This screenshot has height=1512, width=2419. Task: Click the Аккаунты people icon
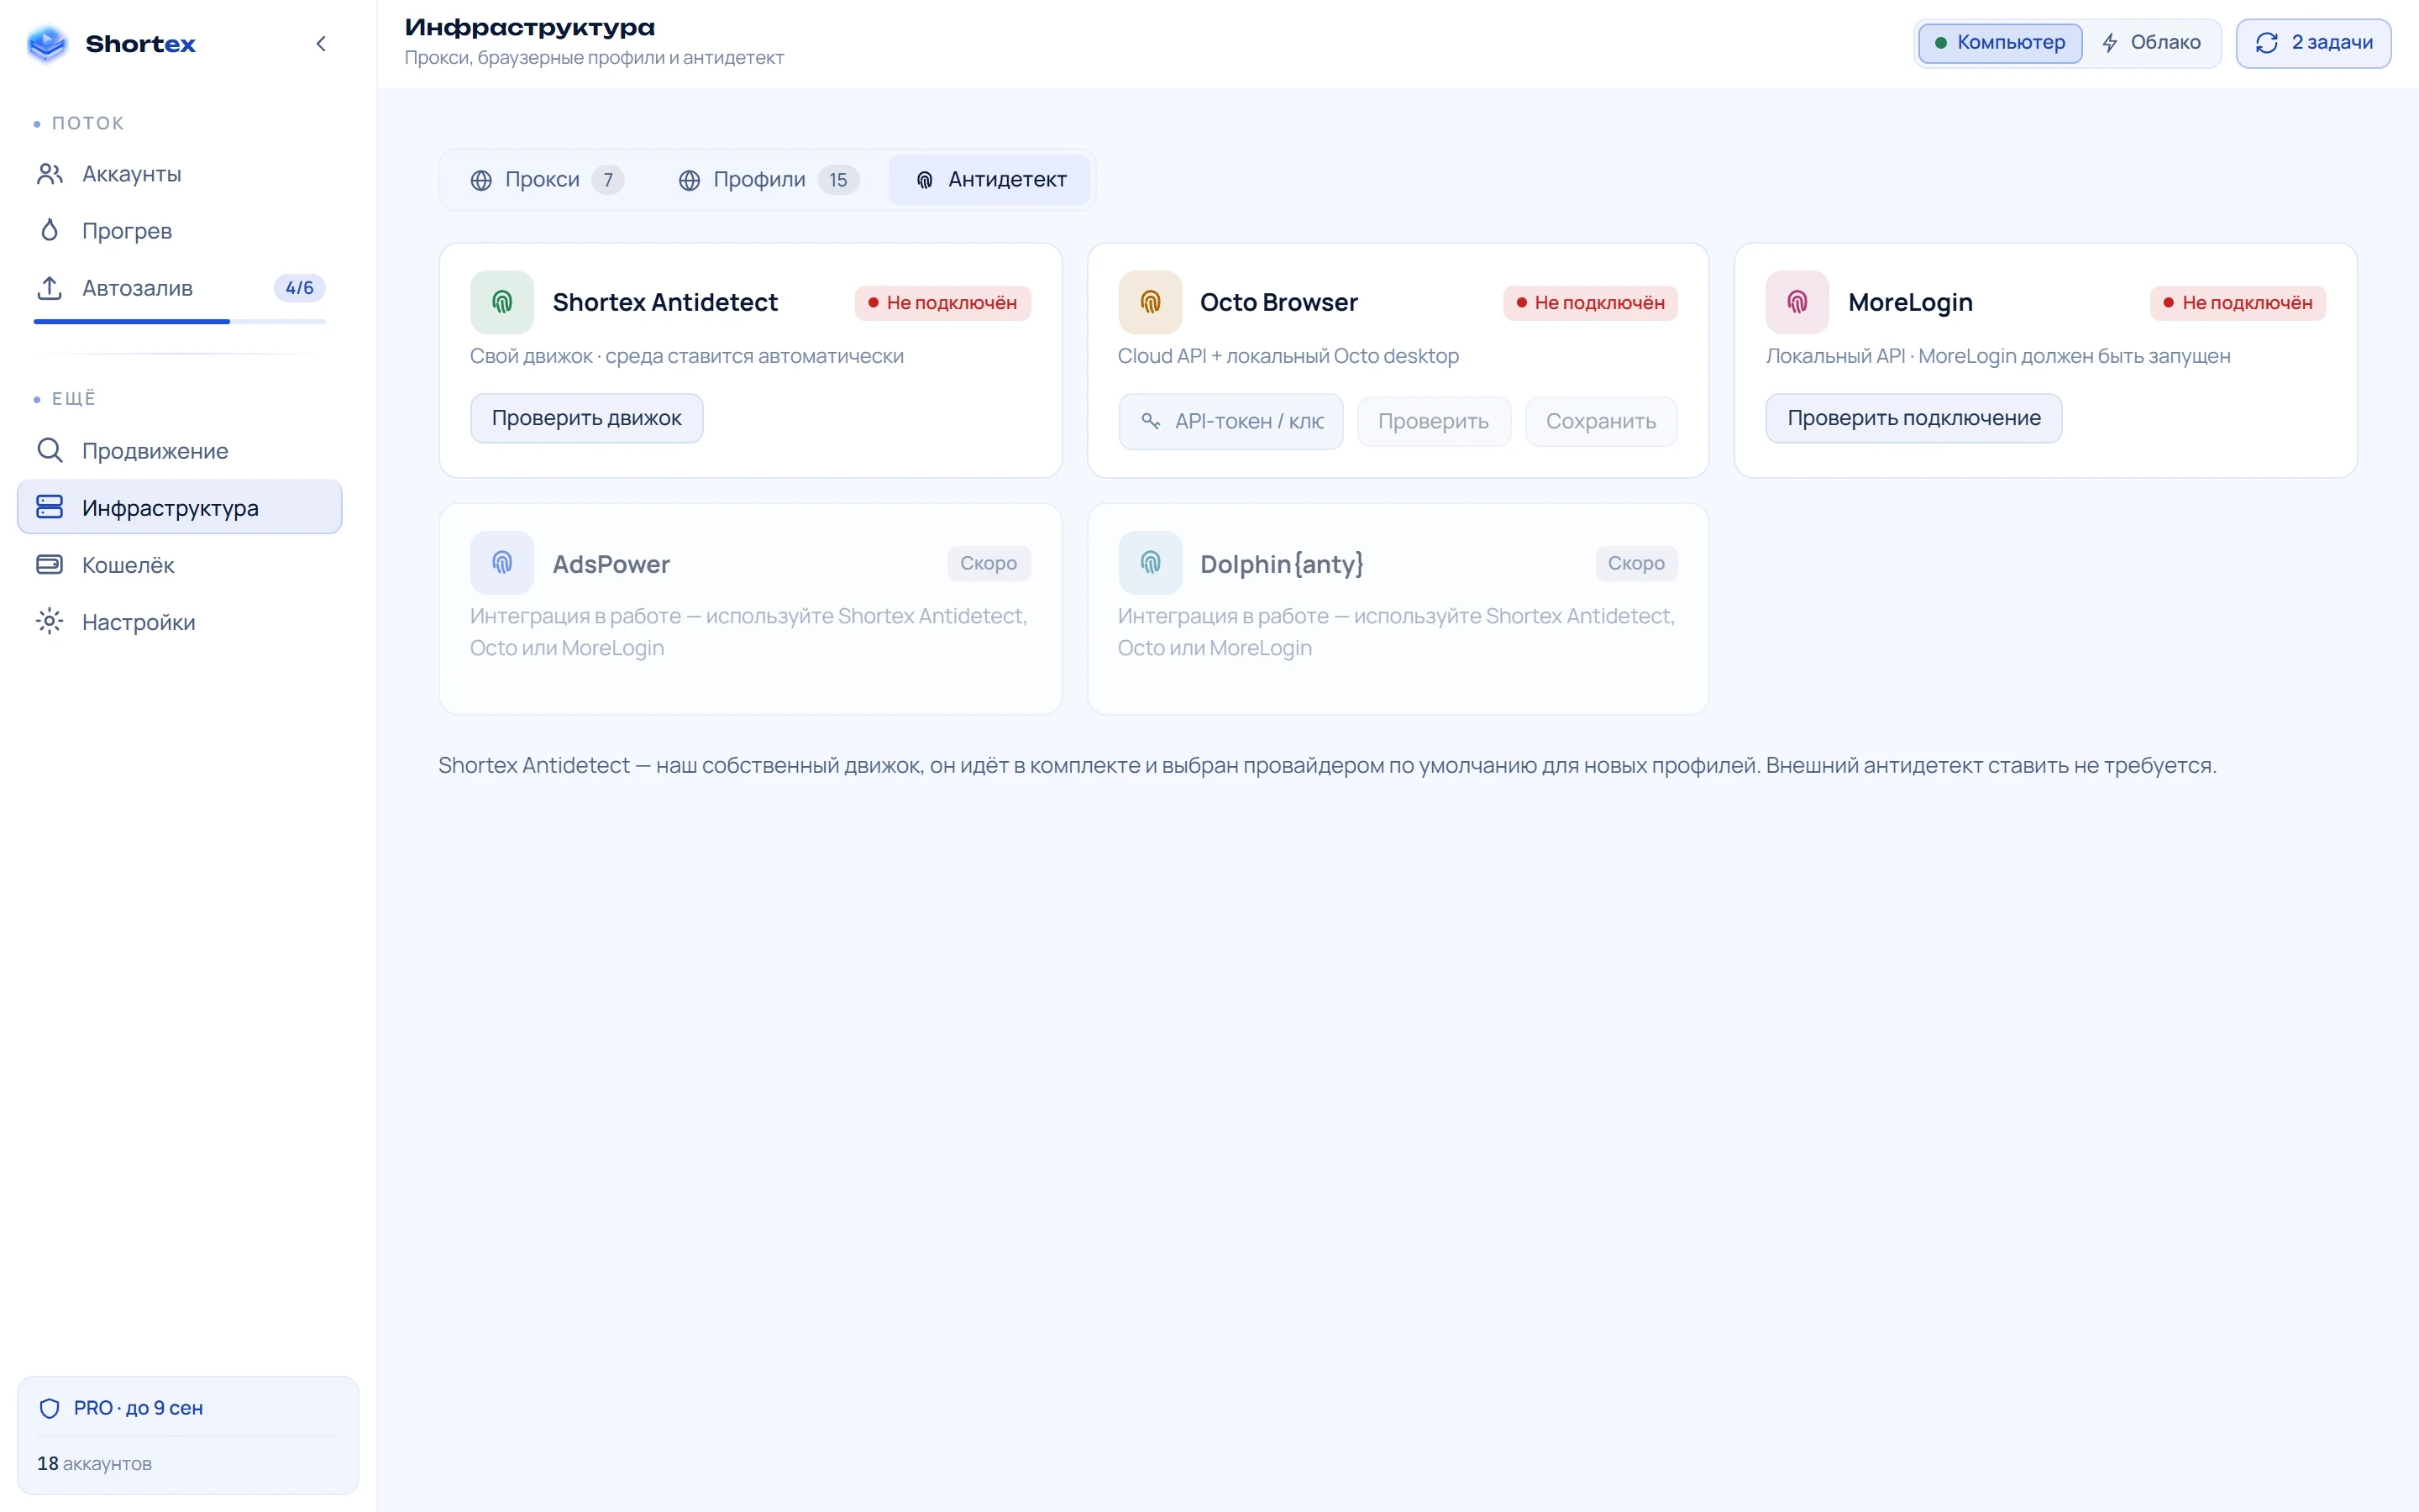point(50,174)
